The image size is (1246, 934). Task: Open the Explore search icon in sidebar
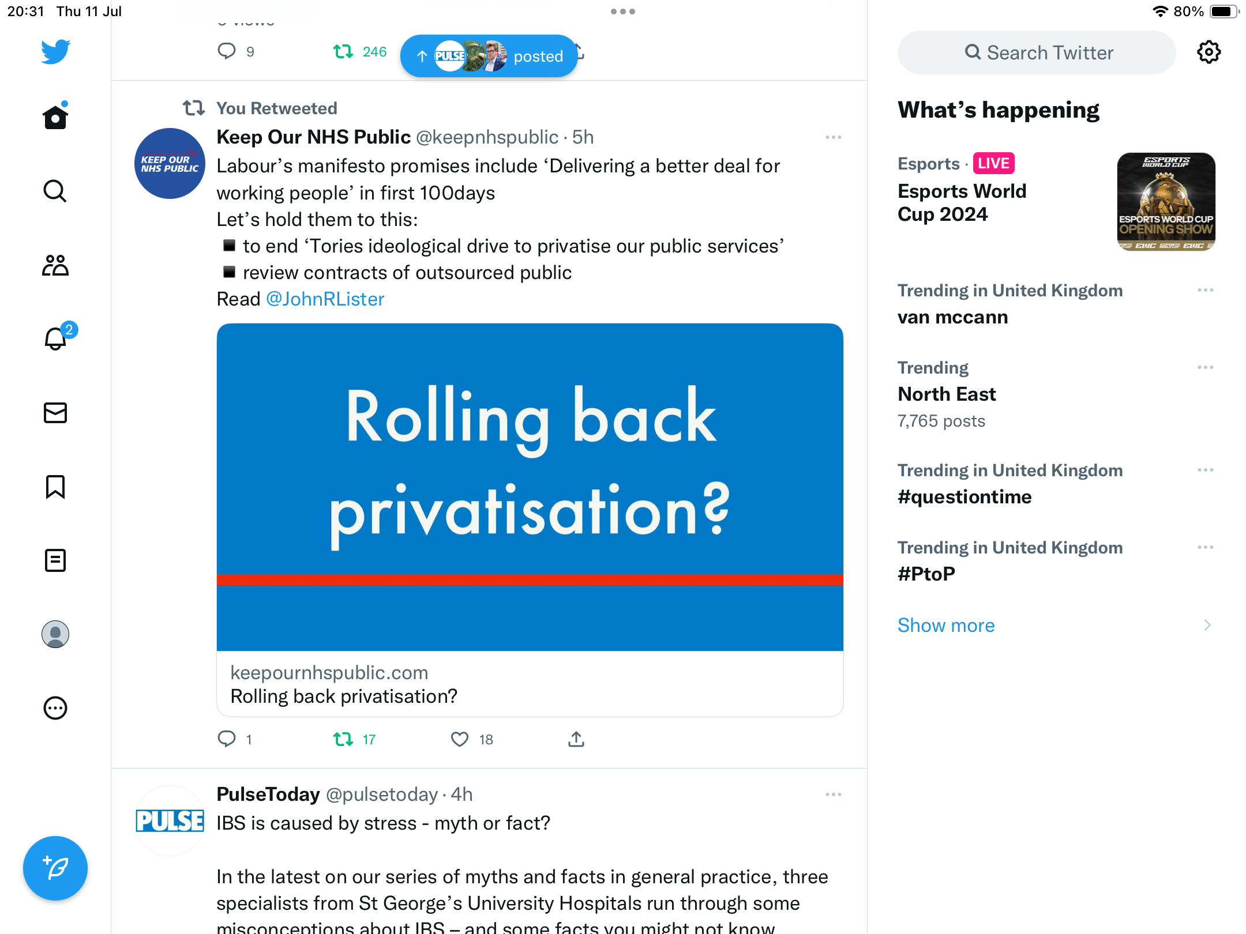click(x=55, y=191)
